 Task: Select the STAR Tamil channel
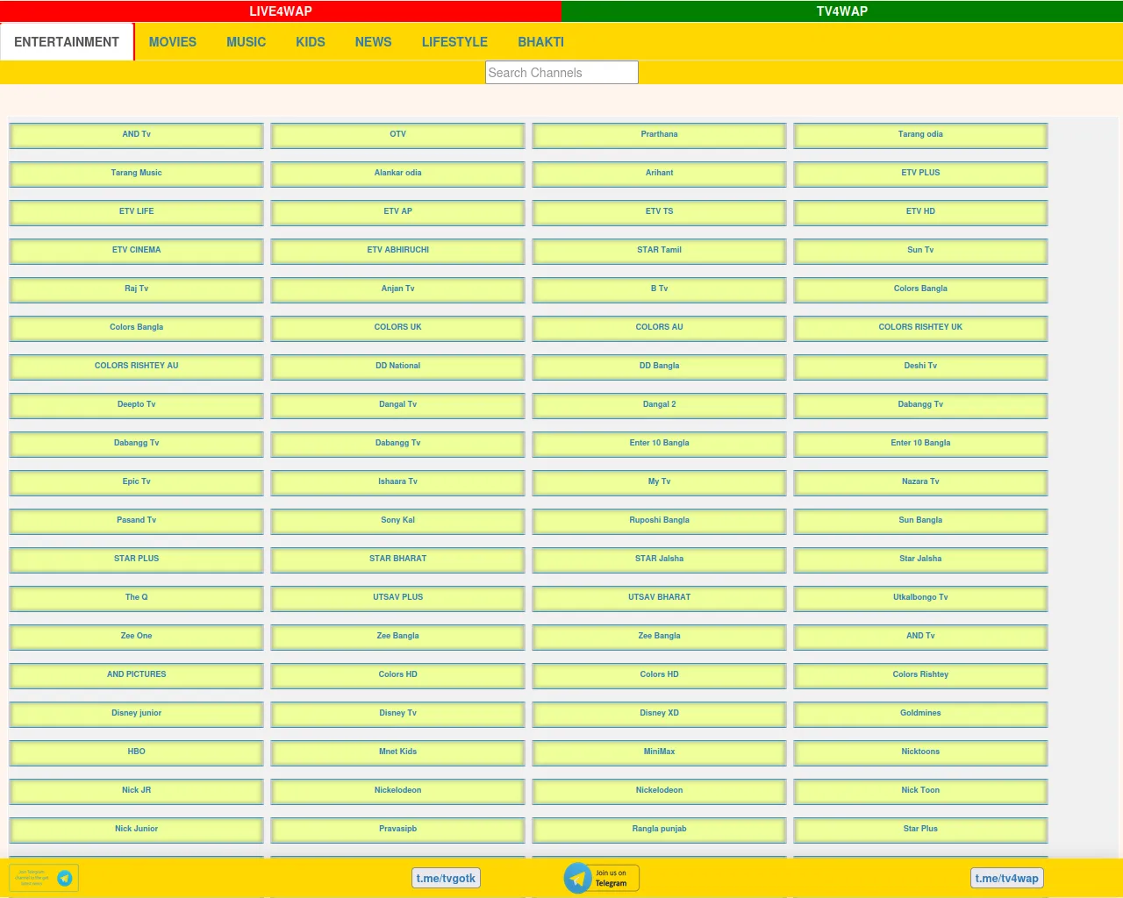pyautogui.click(x=660, y=251)
